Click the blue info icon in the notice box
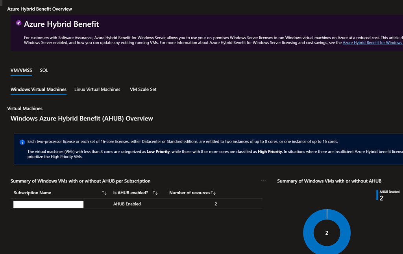Screen dimensions: 403x254 click(22, 142)
